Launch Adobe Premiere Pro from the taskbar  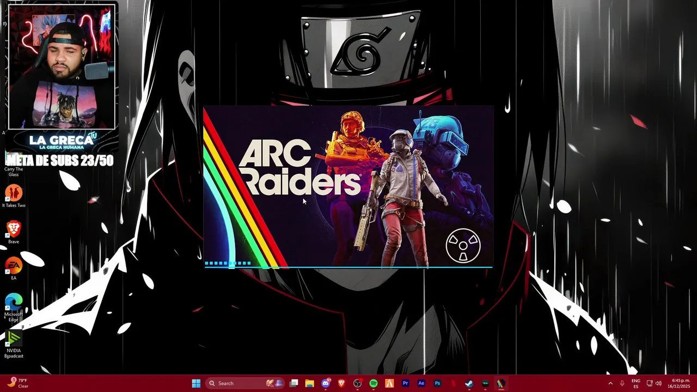[x=405, y=383]
